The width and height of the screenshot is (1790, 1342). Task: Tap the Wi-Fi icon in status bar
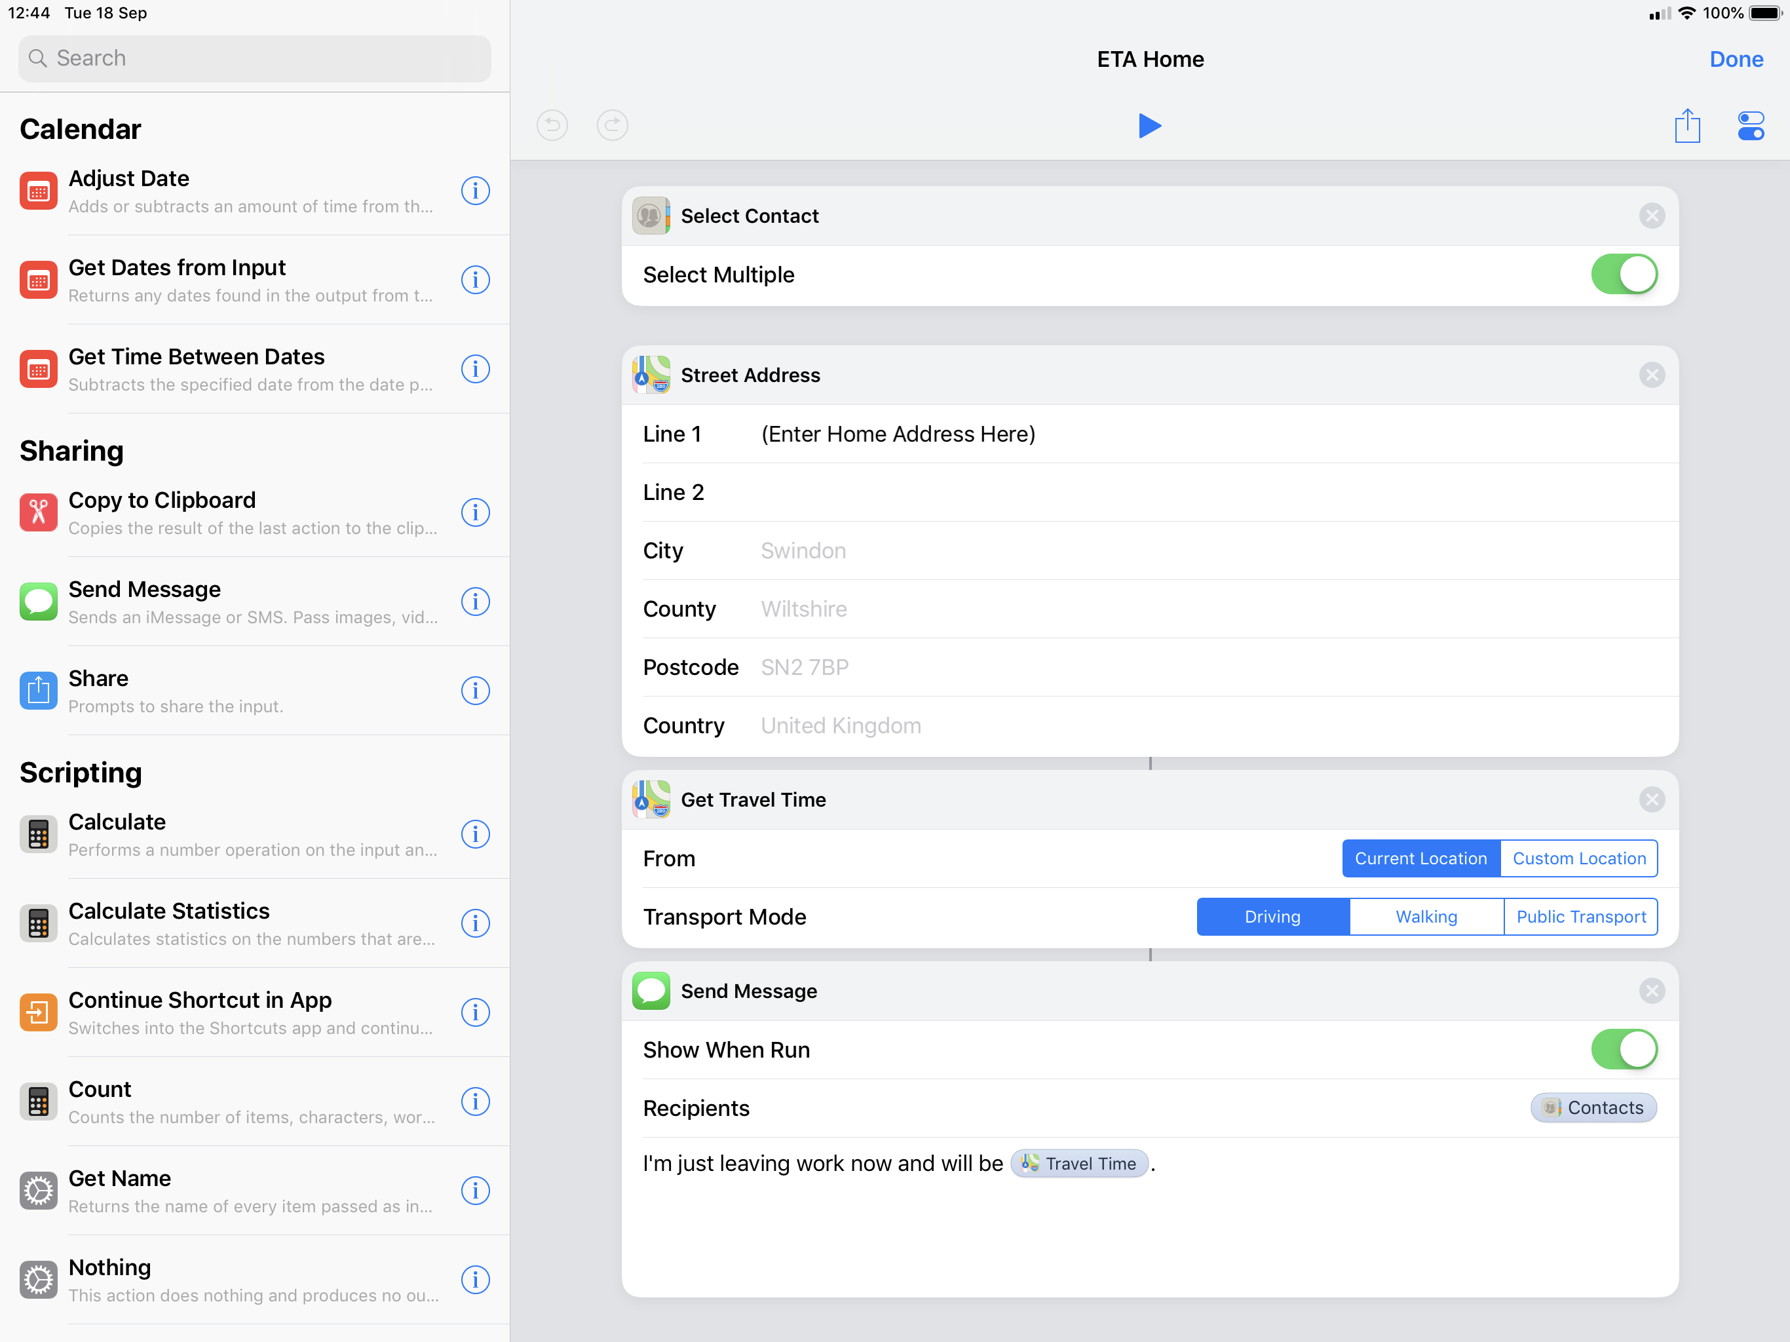(x=1686, y=13)
